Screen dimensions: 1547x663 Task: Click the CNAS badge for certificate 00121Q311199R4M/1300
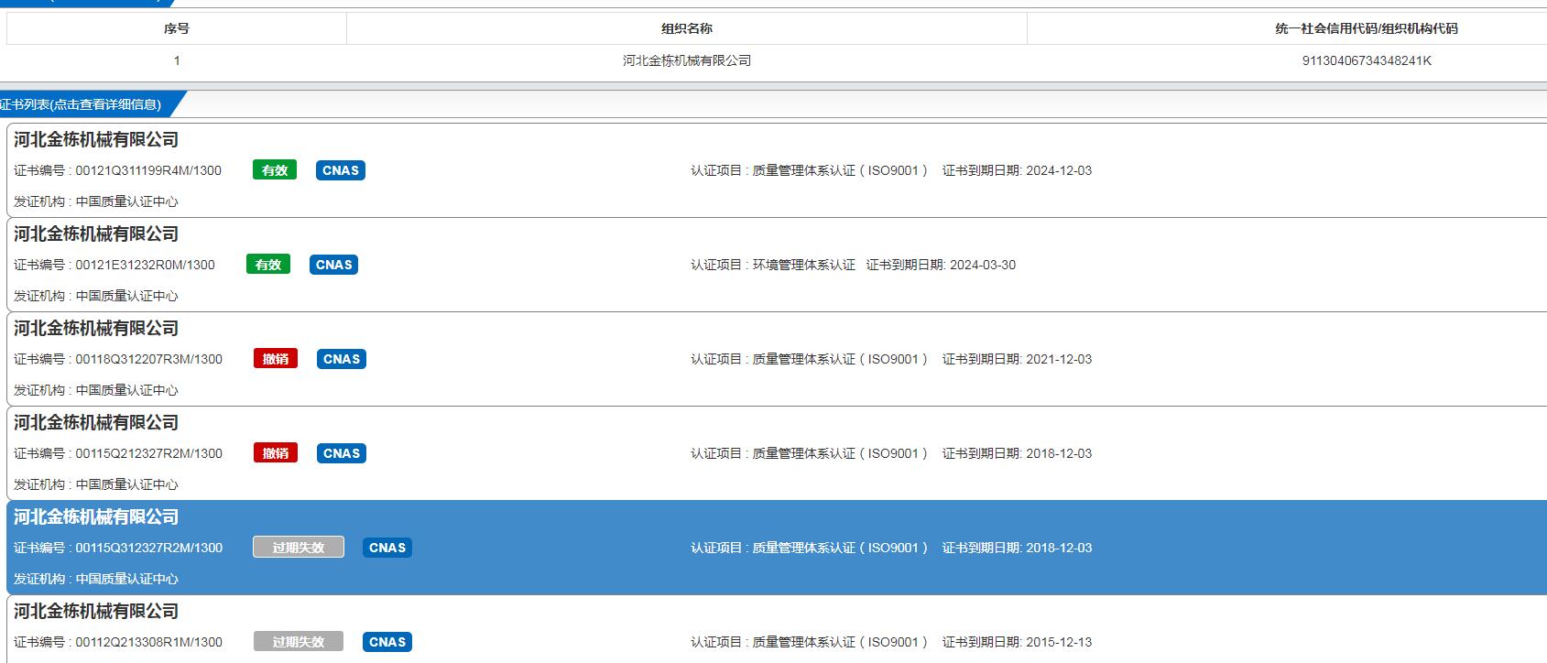pyautogui.click(x=341, y=170)
